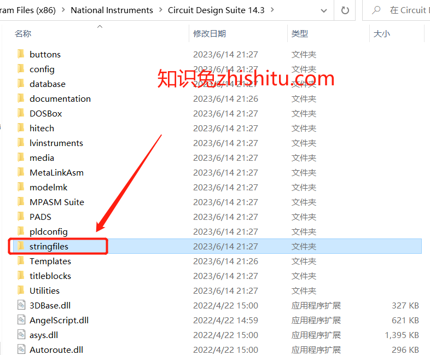The image size is (430, 355).
Task: Select the AngelScript.dll file name
Action: point(59,321)
